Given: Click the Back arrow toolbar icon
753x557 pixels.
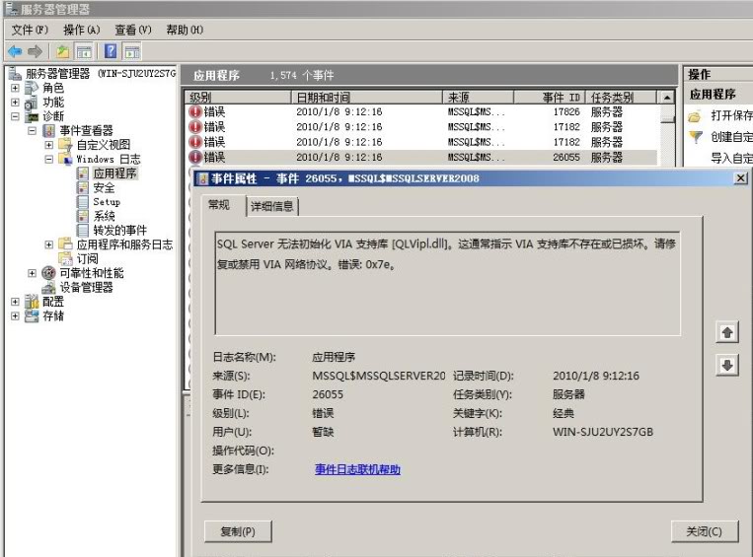Looking at the screenshot, I should click(15, 51).
